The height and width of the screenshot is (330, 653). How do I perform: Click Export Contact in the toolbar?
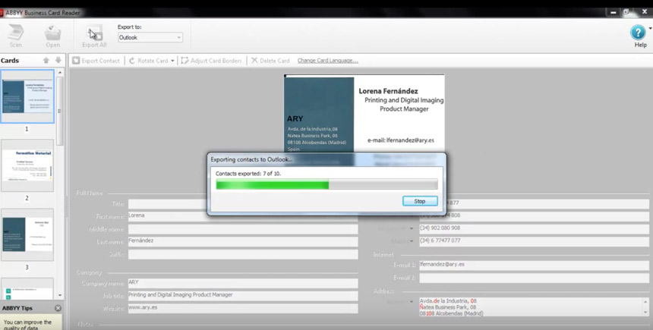pos(96,61)
